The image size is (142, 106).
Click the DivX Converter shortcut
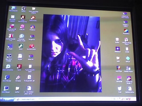pos(8,68)
